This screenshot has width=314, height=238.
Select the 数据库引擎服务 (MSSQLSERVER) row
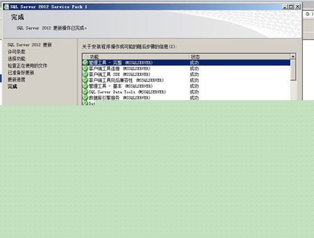(187, 98)
